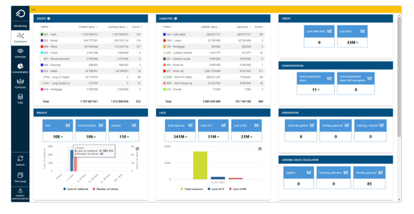The width and height of the screenshot is (414, 214).
Task: Click the pie icon beside Assets title
Action: coord(48,19)
